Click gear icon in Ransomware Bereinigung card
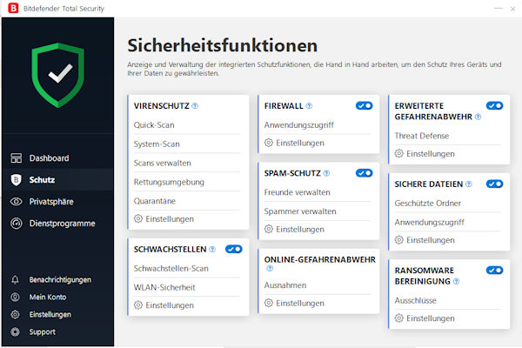The image size is (522, 348). point(398,318)
